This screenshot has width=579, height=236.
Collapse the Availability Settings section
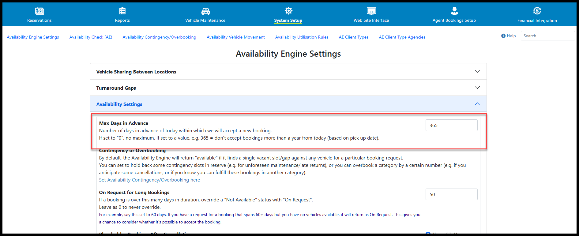tap(477, 104)
